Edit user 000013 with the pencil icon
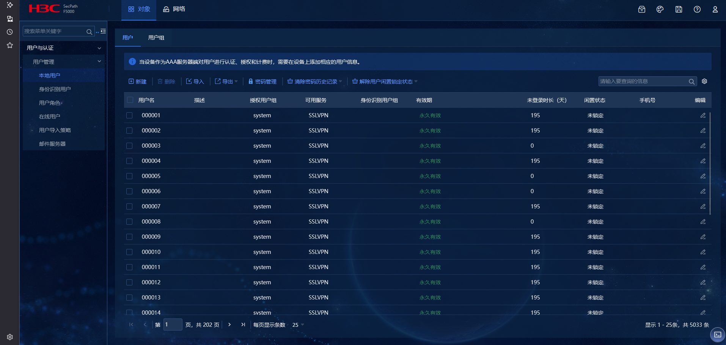The height and width of the screenshot is (345, 726). (703, 298)
